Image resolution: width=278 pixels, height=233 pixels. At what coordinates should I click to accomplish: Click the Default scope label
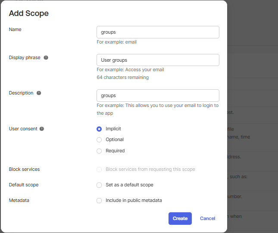24,185
